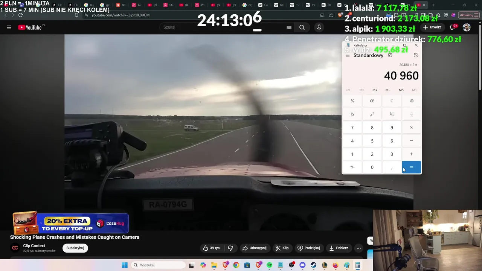Open the three-dot more actions menu
Image resolution: width=482 pixels, height=271 pixels.
pyautogui.click(x=358, y=248)
